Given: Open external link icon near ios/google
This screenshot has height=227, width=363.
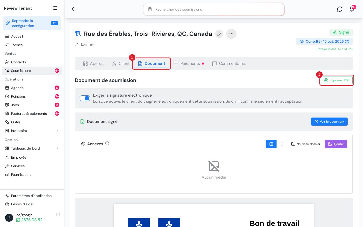Looking at the screenshot, I should click(58, 214).
